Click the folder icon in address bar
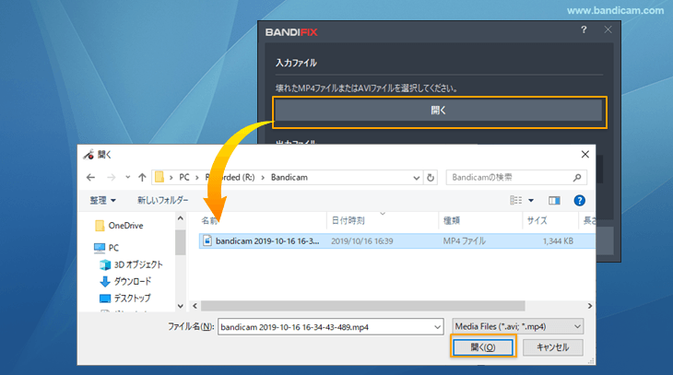 [x=159, y=177]
